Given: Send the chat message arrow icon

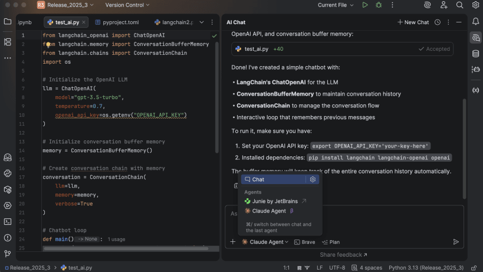Looking at the screenshot, I should coord(456,242).
